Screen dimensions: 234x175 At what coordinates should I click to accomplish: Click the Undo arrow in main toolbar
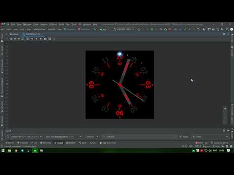tap(198, 29)
